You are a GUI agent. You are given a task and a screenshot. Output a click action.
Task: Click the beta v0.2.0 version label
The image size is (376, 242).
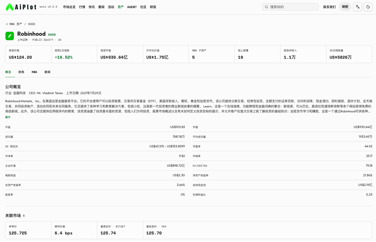coord(48,7)
